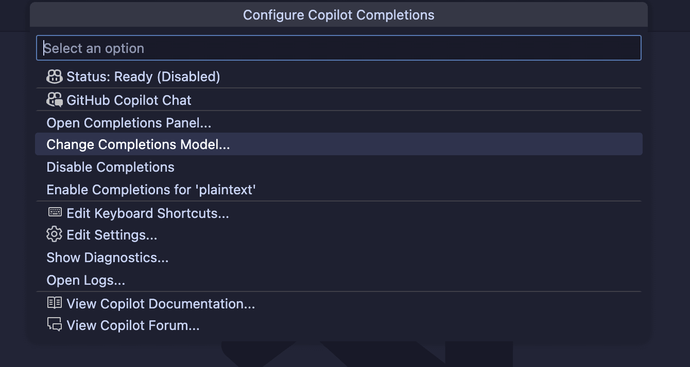The height and width of the screenshot is (367, 690).
Task: Open the View Copilot Documentation text link
Action: (x=161, y=304)
